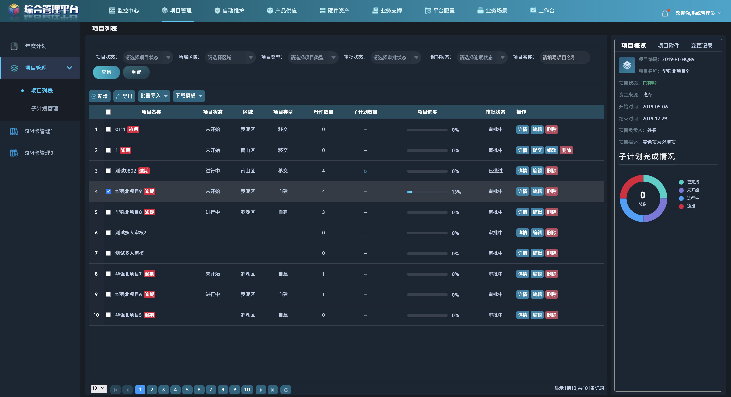Screen dimensions: 731x397
Task: Click the 平台配置 folder-gear icon
Action: [x=428, y=10]
